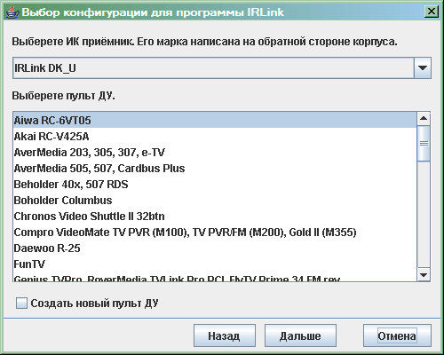This screenshot has width=444, height=355.
Task: Select Chronos Video Shuttle II 32btn
Action: [215, 216]
